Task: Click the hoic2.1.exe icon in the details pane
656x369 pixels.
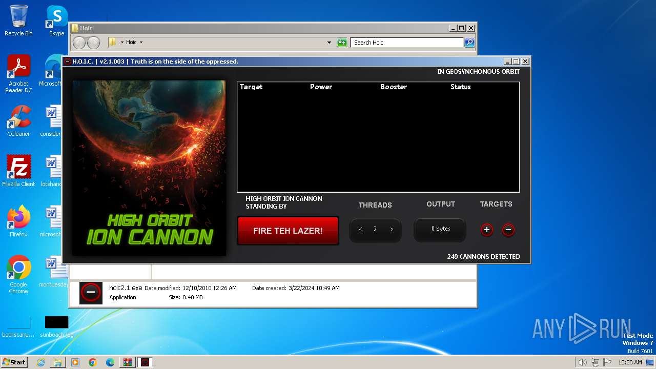Action: tap(91, 293)
